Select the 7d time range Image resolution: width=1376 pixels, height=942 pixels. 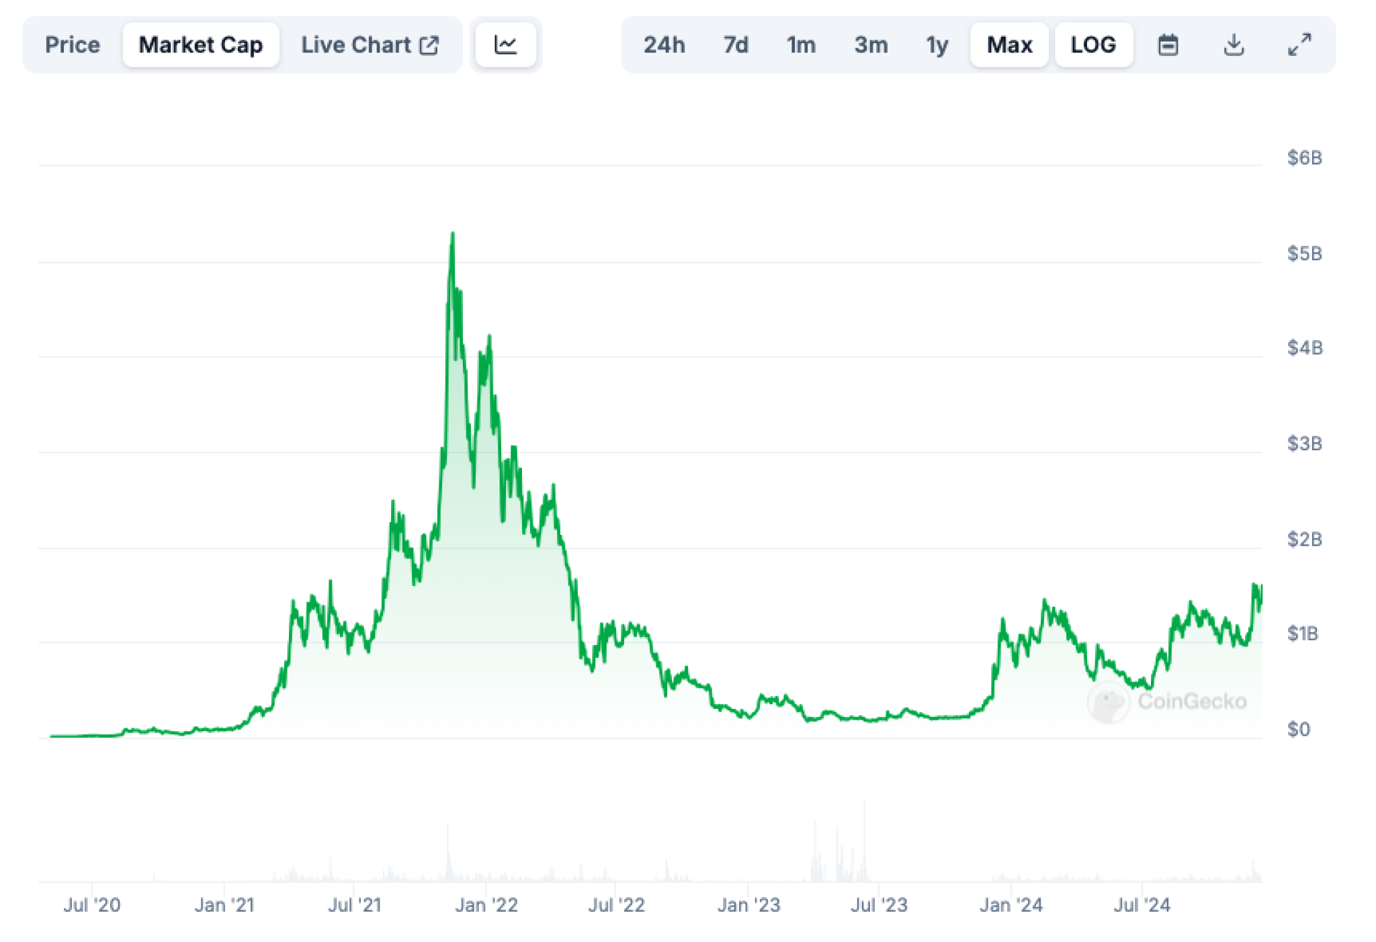[x=736, y=45]
